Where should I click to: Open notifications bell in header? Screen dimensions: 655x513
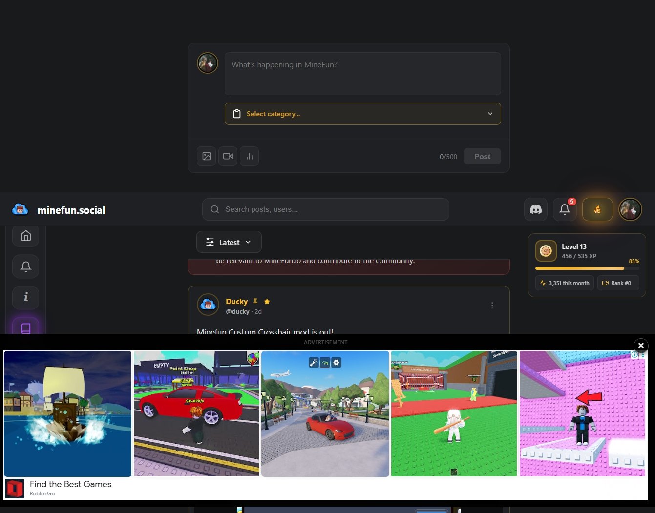565,209
